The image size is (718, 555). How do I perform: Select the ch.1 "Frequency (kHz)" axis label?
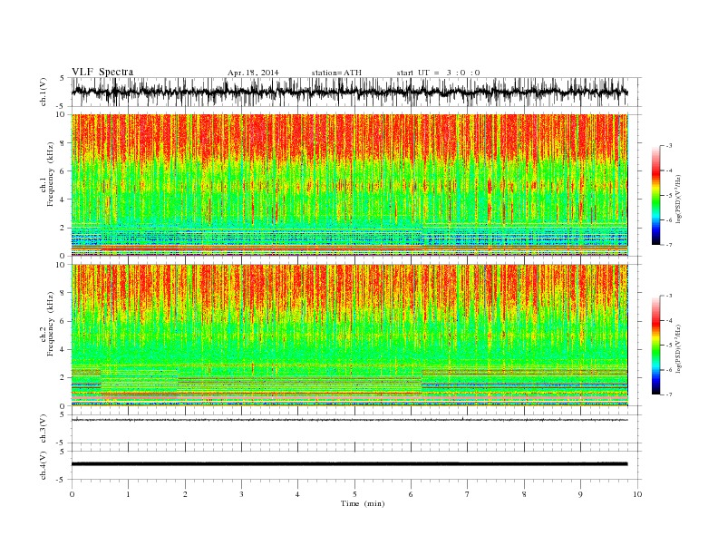50,174
